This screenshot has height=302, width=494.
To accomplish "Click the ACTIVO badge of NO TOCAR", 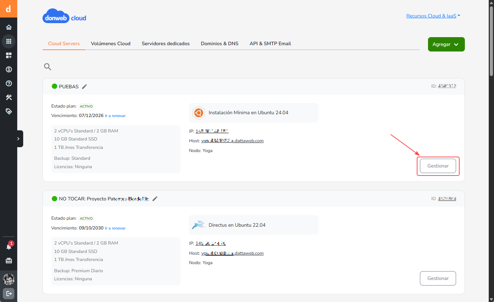I will click(86, 218).
